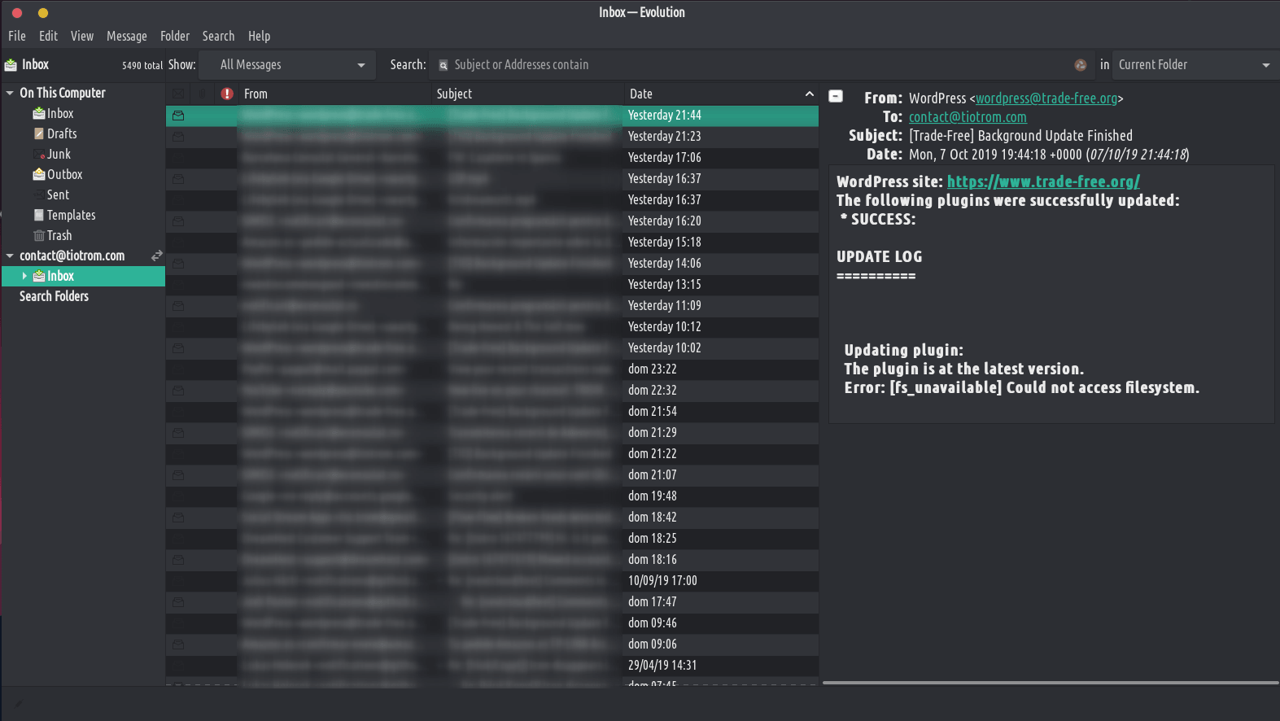Open the Message menu
Image resolution: width=1280 pixels, height=721 pixels.
[126, 37]
